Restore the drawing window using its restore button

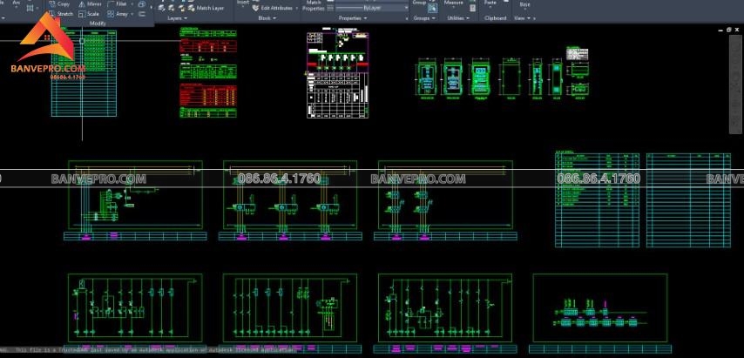[729, 30]
